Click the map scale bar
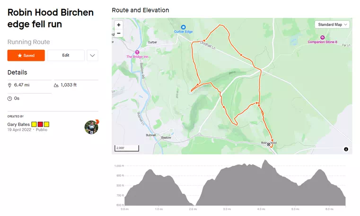This screenshot has width=360, height=216. 127,148
